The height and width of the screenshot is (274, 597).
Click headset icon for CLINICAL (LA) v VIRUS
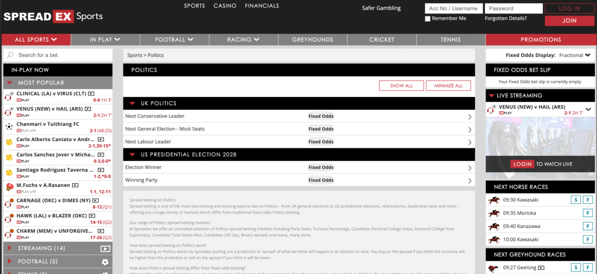coord(9,96)
